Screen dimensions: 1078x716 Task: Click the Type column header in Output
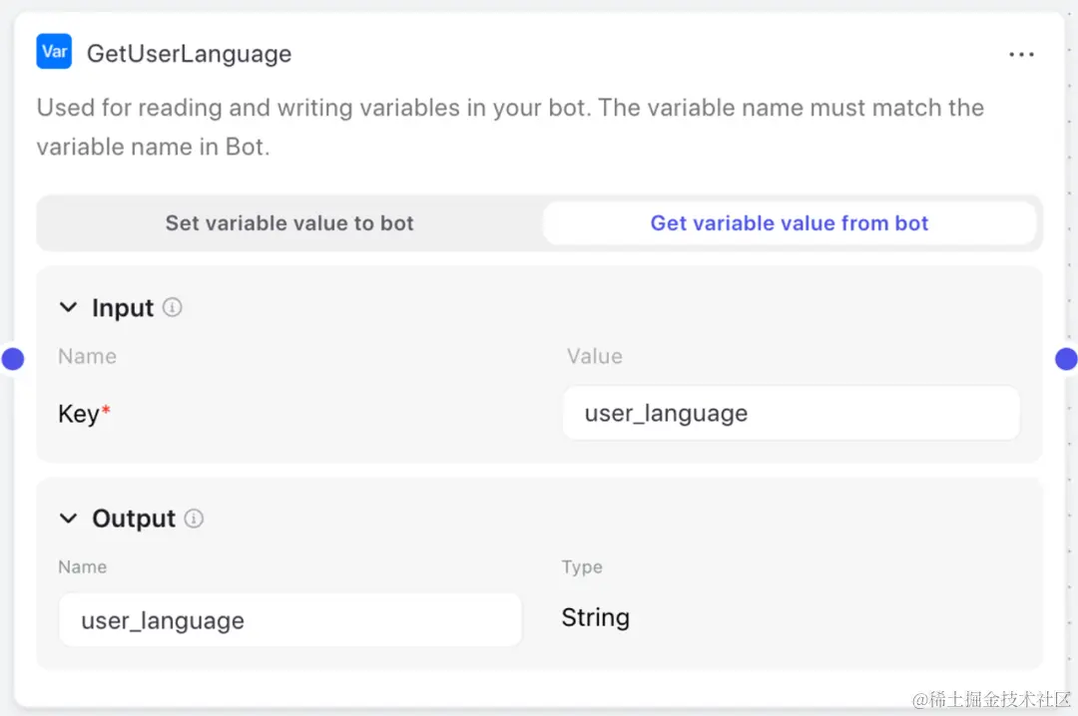click(582, 566)
